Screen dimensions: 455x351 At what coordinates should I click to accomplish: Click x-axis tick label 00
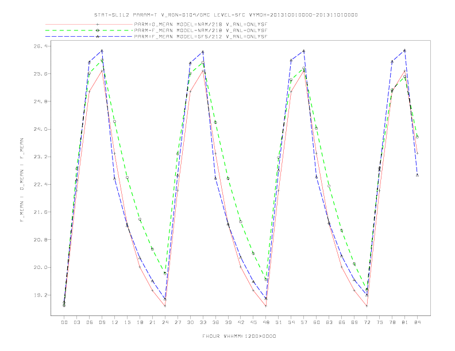click(x=64, y=322)
